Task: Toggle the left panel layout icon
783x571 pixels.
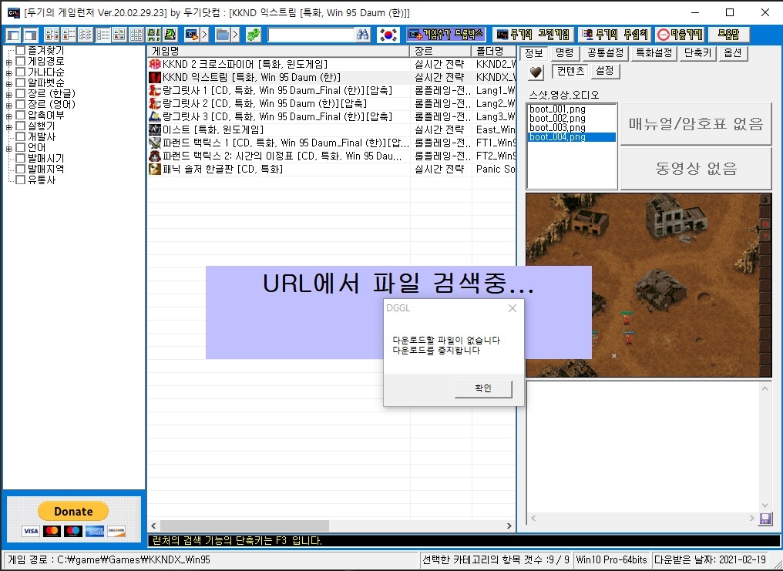Action: tap(13, 35)
